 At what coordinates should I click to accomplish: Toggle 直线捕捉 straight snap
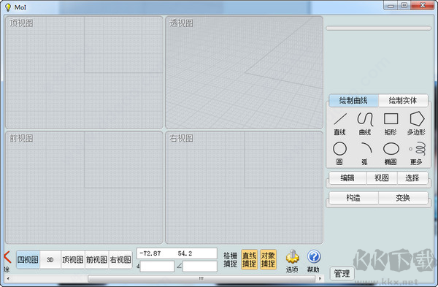pyautogui.click(x=249, y=259)
